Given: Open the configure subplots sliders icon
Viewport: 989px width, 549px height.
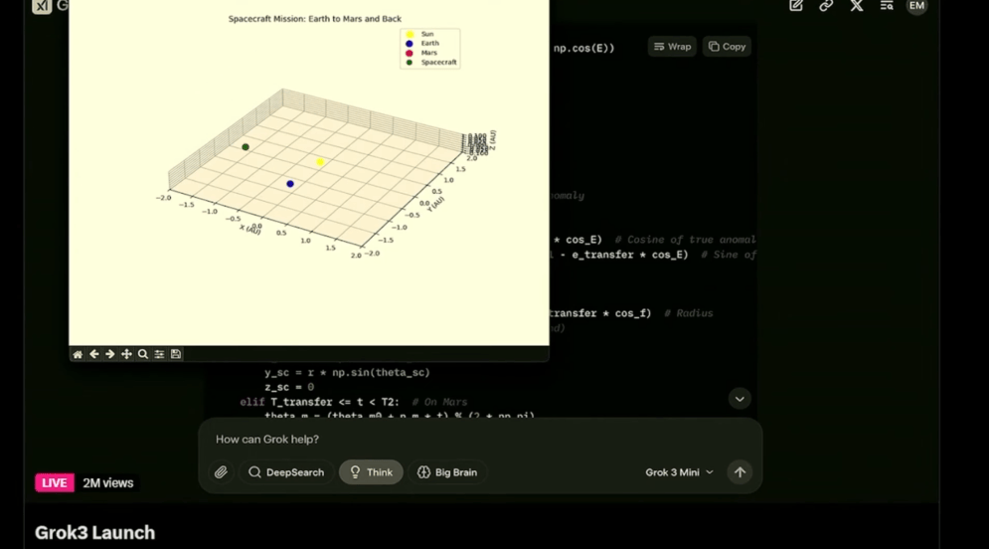Looking at the screenshot, I should tap(159, 354).
